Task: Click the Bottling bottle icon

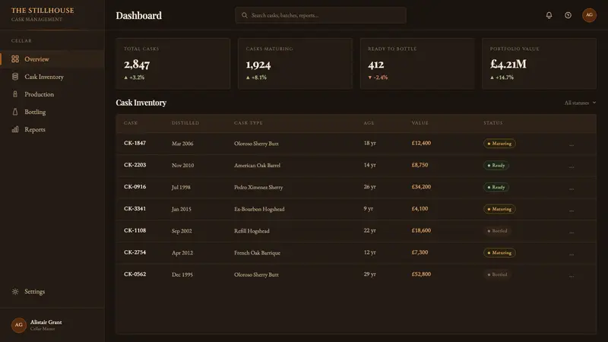Action: (15, 112)
